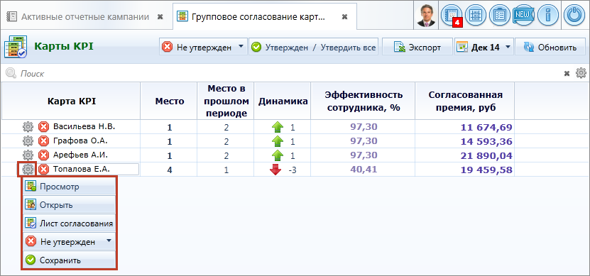Click search settings gear icon
590x276 pixels.
pyautogui.click(x=581, y=73)
